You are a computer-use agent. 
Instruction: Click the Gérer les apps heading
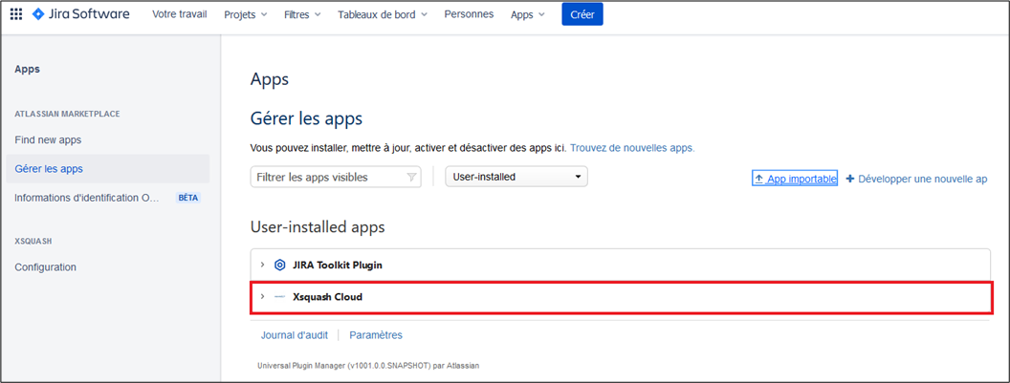tap(306, 119)
